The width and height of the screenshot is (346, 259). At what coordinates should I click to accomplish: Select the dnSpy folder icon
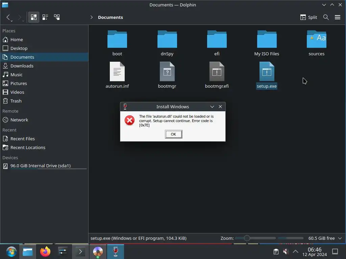(167, 39)
